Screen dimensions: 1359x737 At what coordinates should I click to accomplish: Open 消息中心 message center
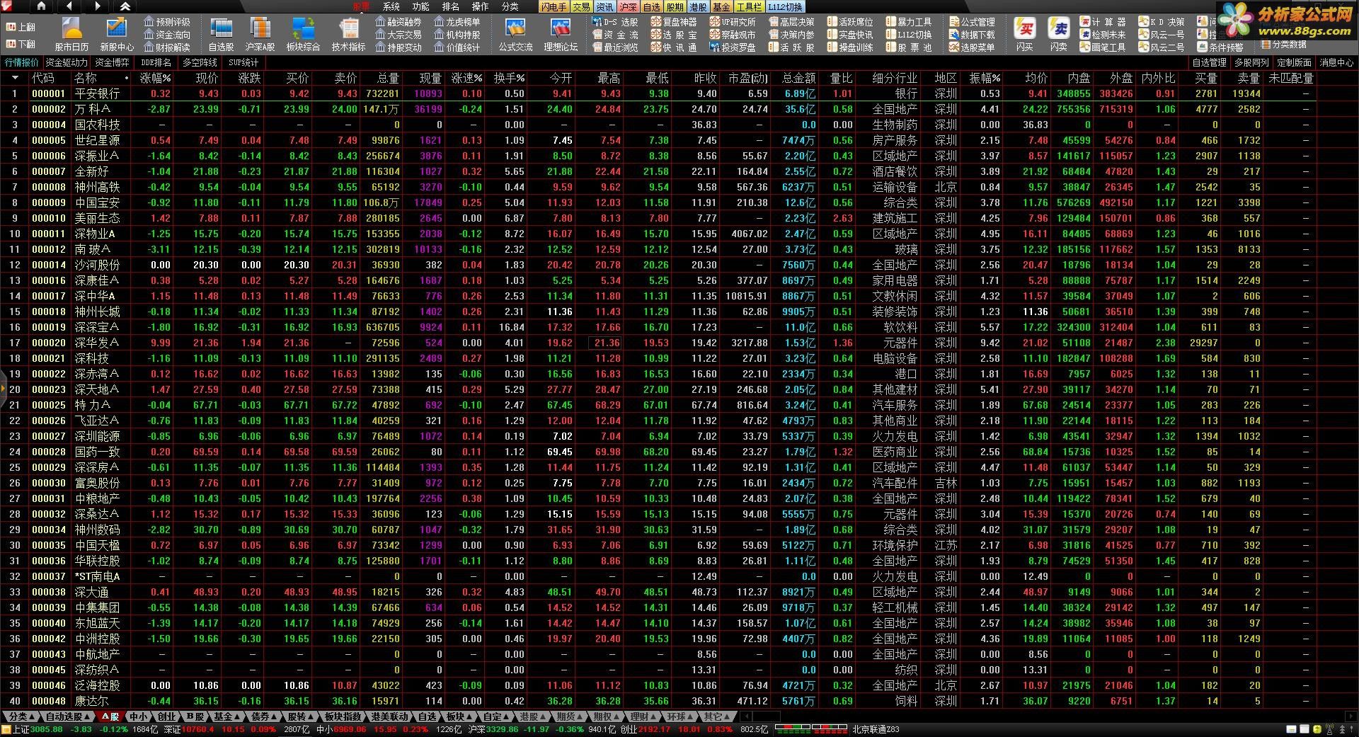coord(1336,62)
